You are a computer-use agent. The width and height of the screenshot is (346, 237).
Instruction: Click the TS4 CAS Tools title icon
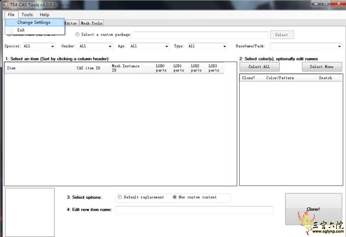pos(5,5)
